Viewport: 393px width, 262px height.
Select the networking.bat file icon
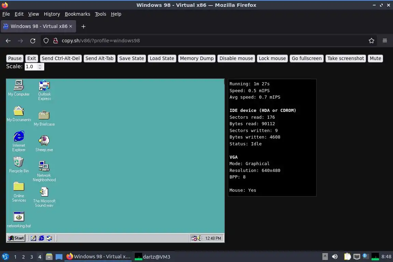(19, 220)
